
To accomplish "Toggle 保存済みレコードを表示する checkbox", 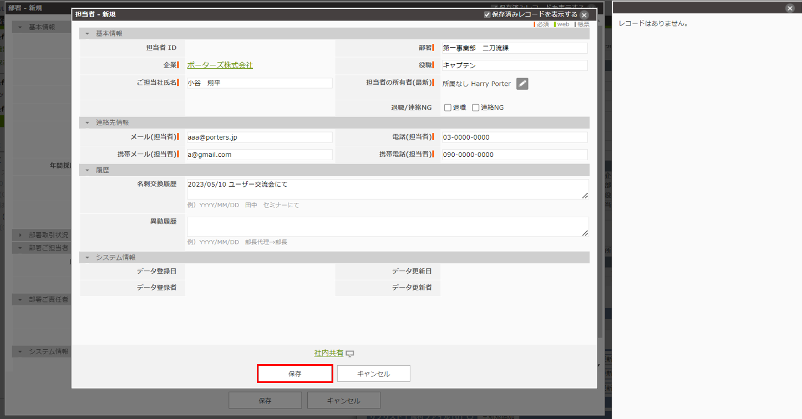I will tap(487, 15).
